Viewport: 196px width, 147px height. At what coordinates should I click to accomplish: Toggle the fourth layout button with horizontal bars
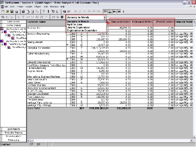click(x=119, y=12)
